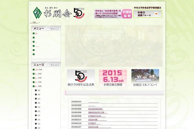Click the メニュー Menu panel header

coord(46,28)
